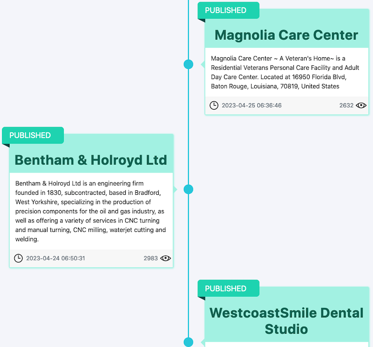Click the clock icon on Bentham & Holroyd card
The height and width of the screenshot is (347, 373).
tap(18, 258)
